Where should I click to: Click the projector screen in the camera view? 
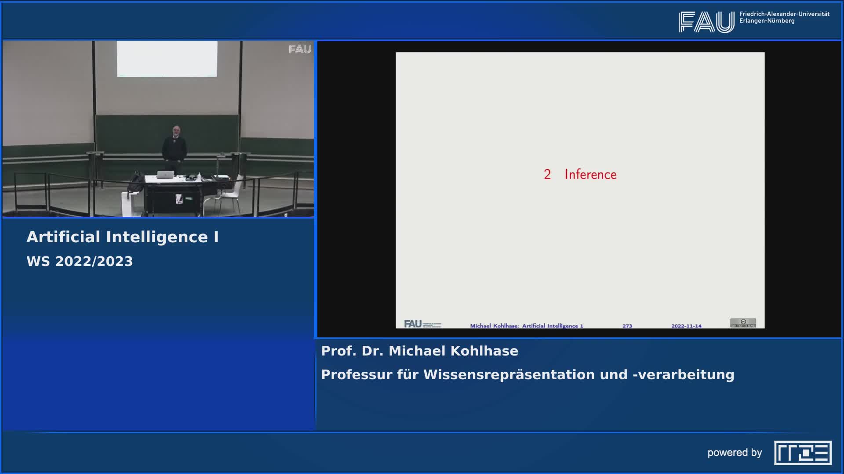(167, 59)
